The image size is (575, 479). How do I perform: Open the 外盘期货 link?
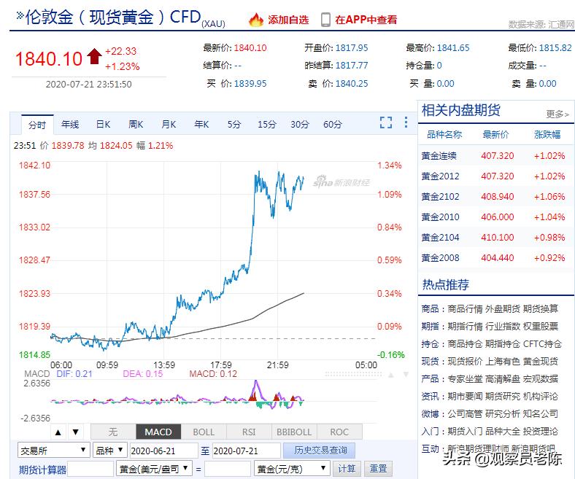click(x=502, y=309)
